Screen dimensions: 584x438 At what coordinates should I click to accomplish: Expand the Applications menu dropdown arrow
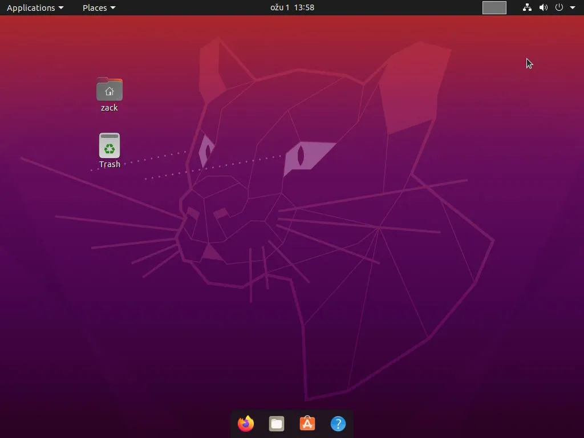pyautogui.click(x=60, y=7)
